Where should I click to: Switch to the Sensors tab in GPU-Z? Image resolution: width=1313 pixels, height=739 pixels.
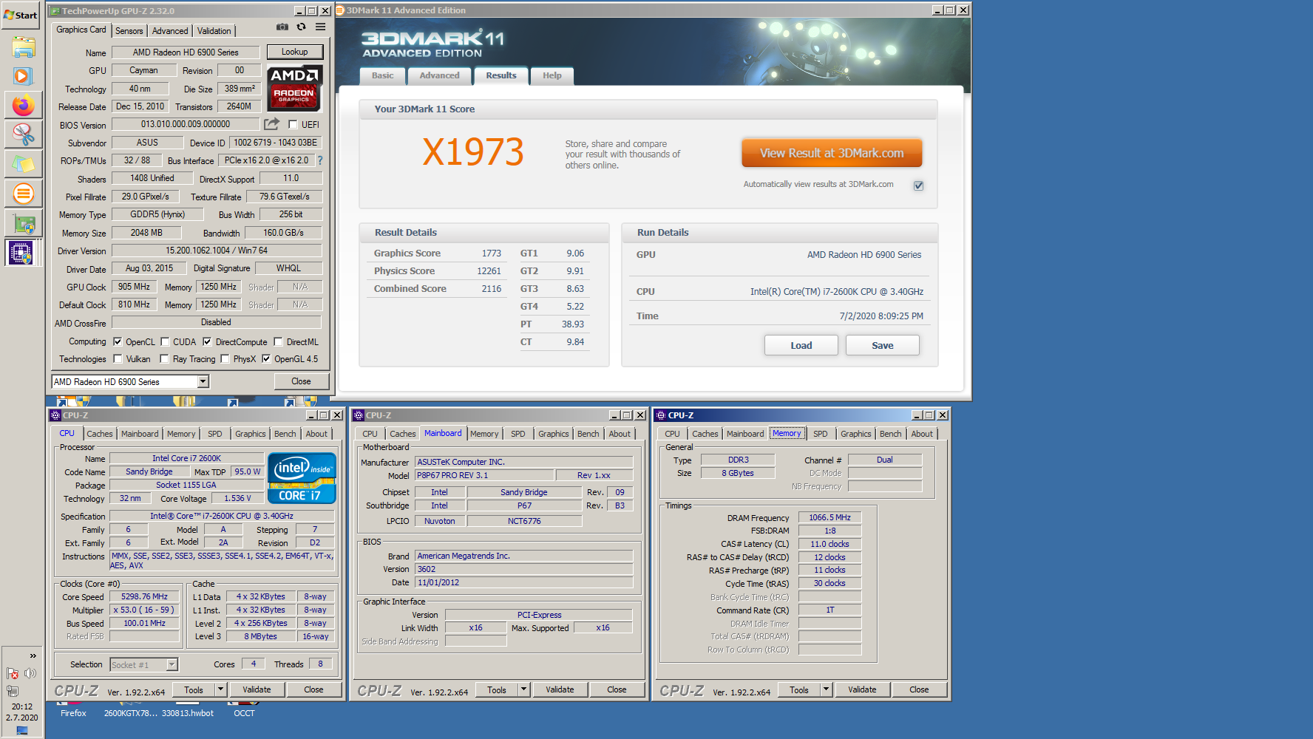[x=129, y=31]
